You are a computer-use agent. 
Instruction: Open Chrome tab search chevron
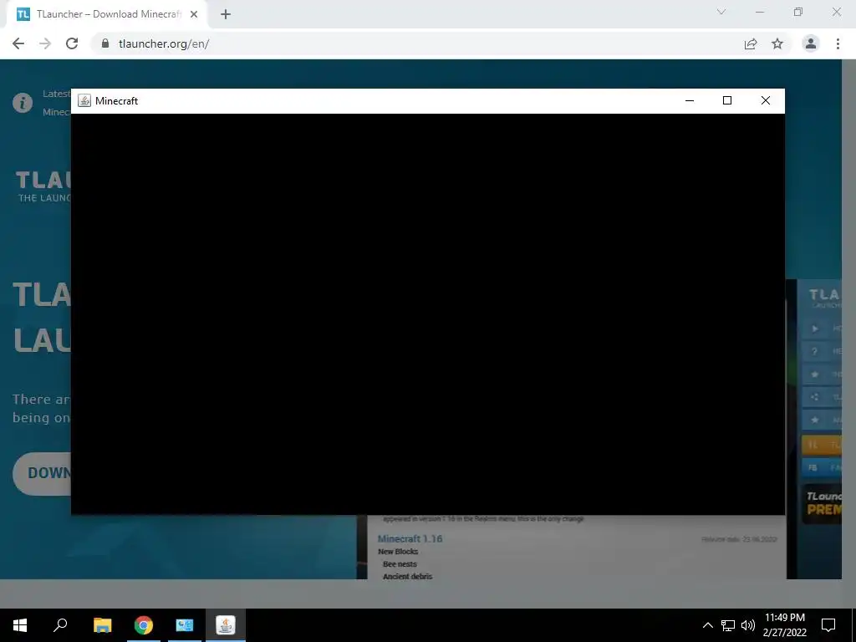coord(721,12)
